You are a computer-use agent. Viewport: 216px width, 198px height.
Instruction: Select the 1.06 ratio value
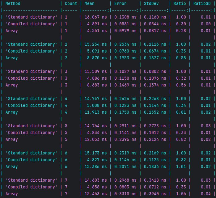pos(181,194)
